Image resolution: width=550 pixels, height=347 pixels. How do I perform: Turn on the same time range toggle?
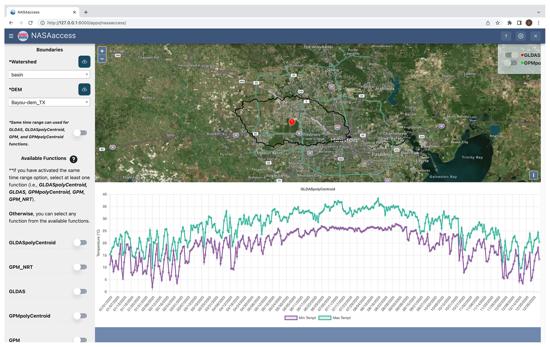point(81,133)
